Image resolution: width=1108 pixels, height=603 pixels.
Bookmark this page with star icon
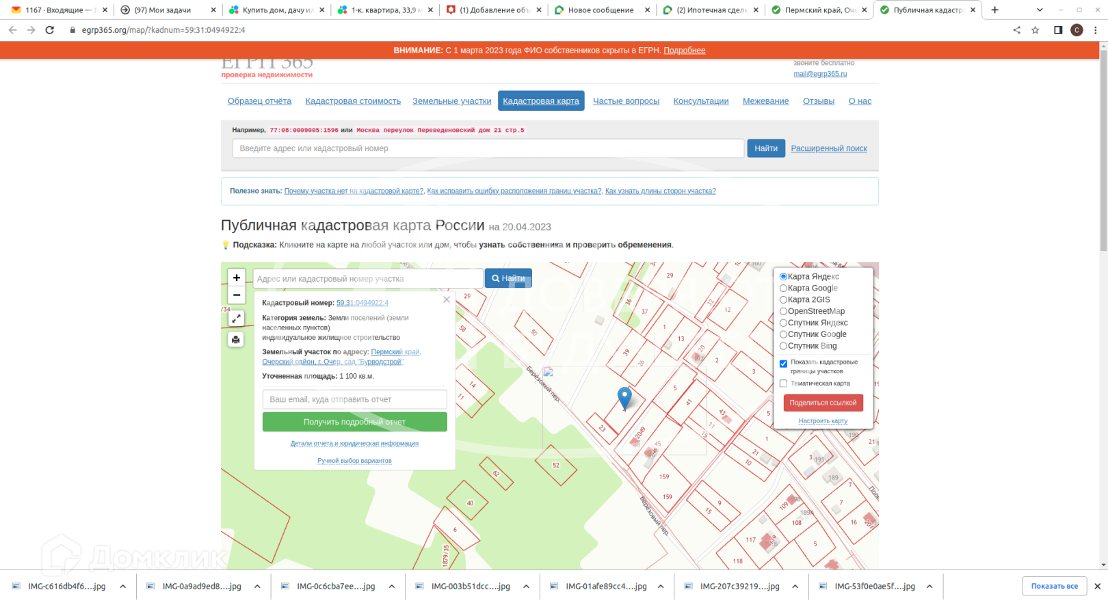click(1036, 30)
